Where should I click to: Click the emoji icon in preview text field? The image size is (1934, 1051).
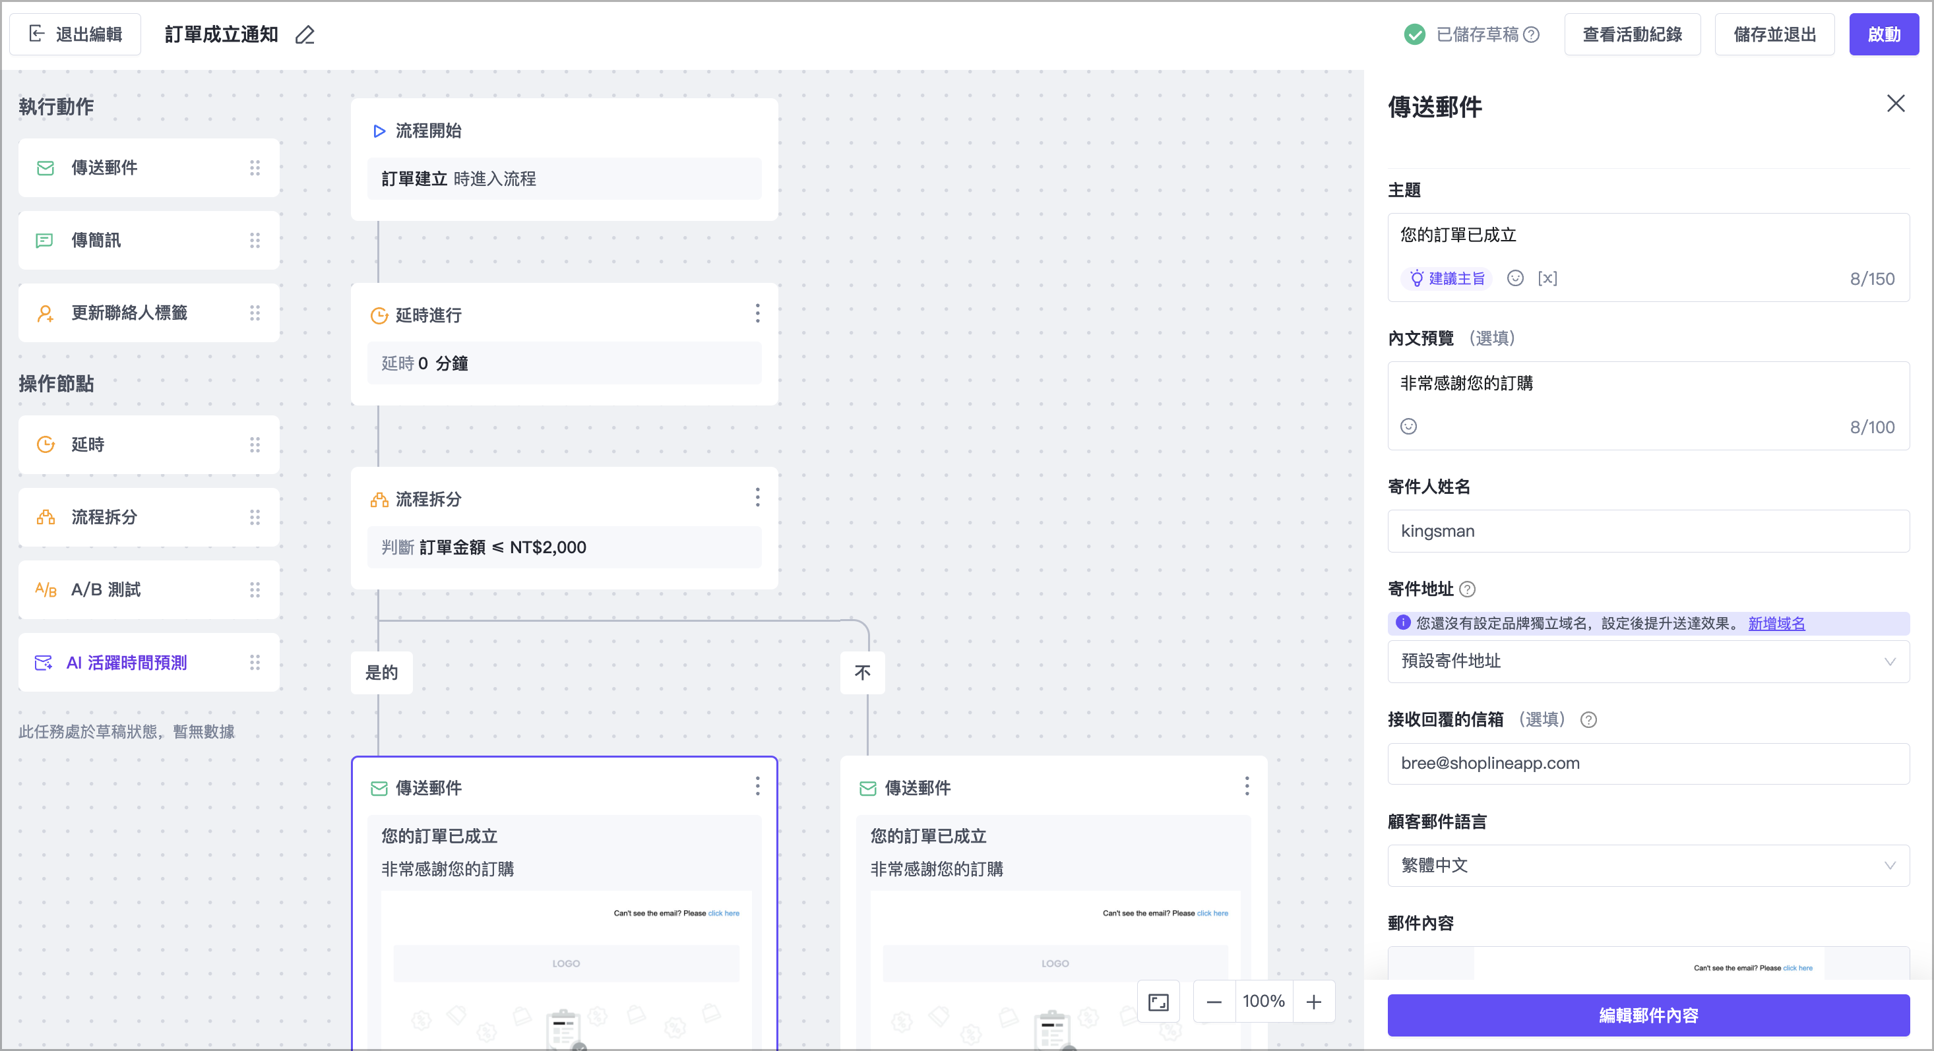(1408, 427)
